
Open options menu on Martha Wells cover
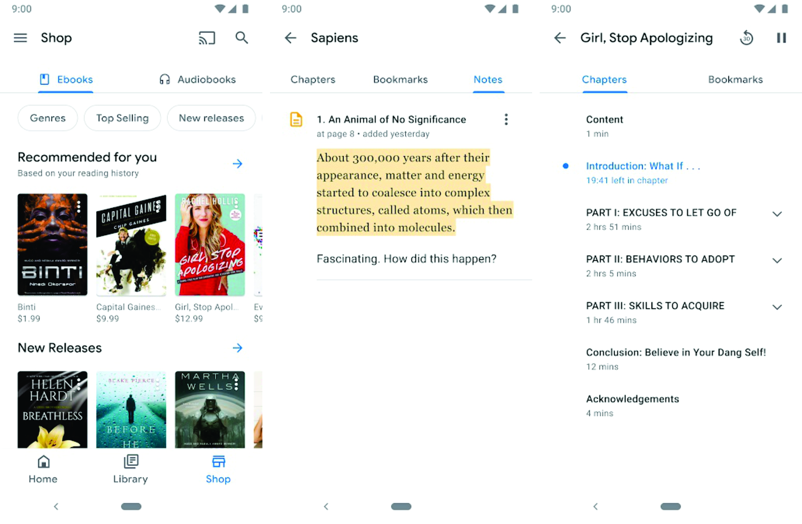[x=236, y=383]
